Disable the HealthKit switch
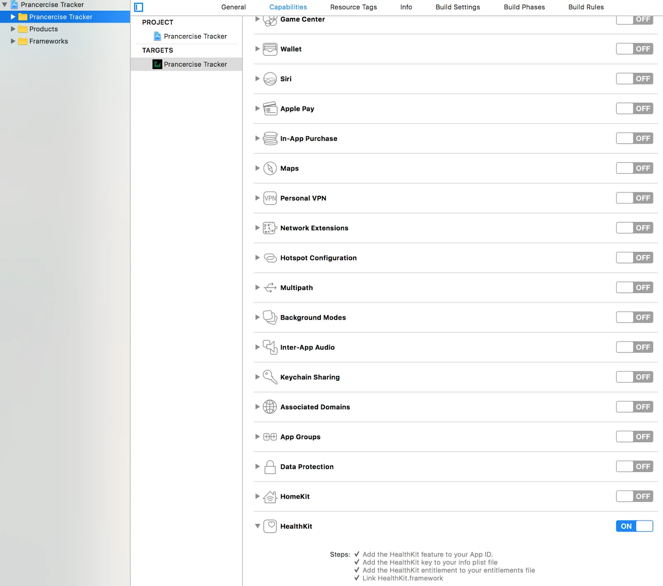The height and width of the screenshot is (586, 663). coord(634,526)
